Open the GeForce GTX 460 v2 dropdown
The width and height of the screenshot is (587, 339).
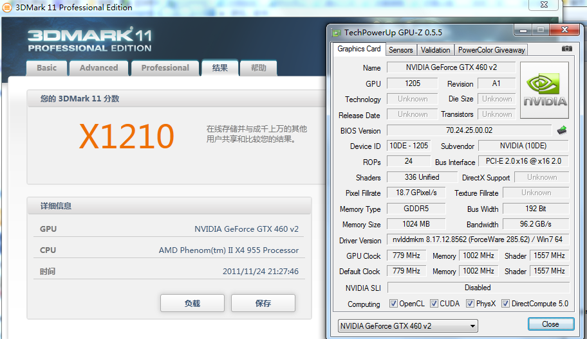(408, 326)
